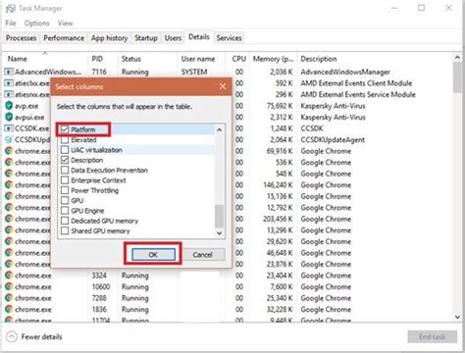Click the SYSTEM user name cell
The image size is (465, 353).
(x=194, y=72)
